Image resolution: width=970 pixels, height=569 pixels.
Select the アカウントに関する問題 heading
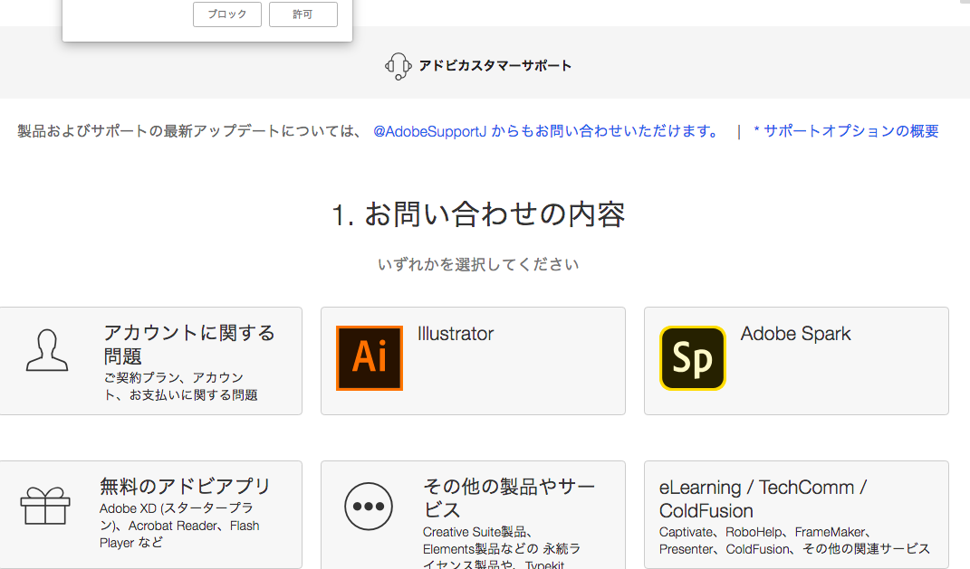(x=188, y=345)
